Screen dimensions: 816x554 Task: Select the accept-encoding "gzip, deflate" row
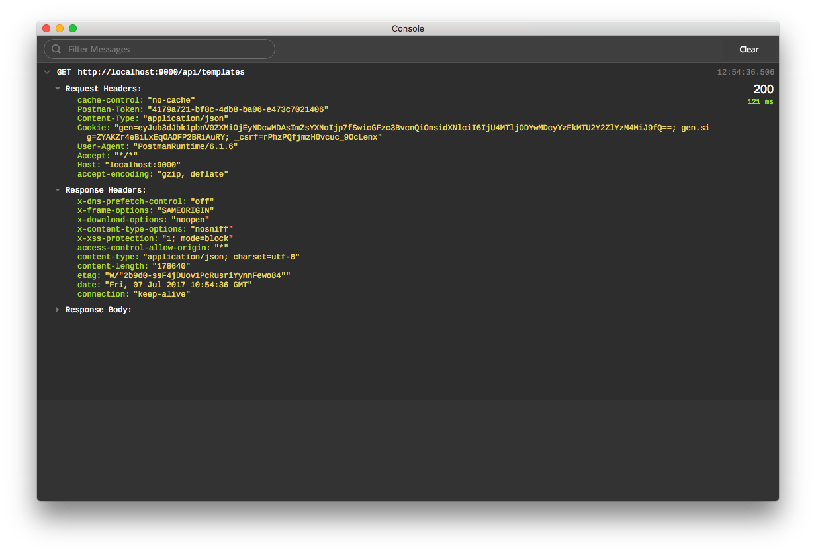(x=153, y=175)
